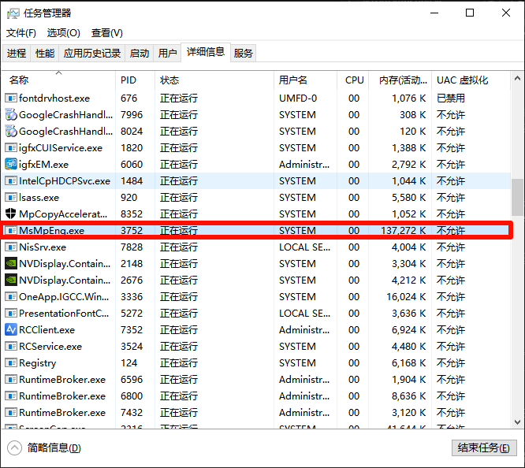Click PID value 6060
This screenshot has width=525, height=468.
(x=132, y=165)
